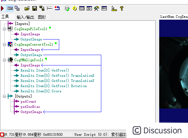Select the [Outputs] tree node

[x=23, y=96]
